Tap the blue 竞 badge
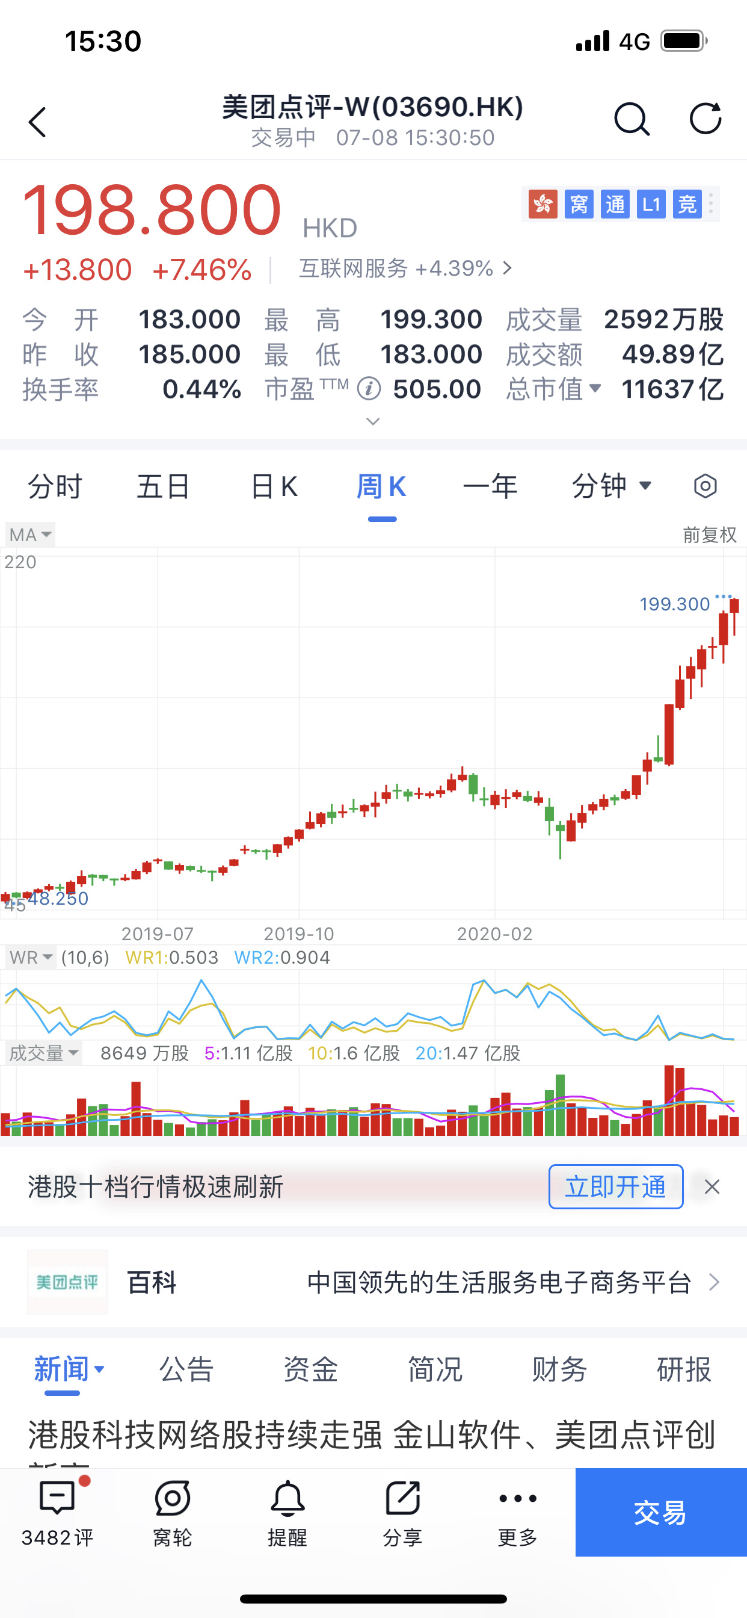Screen dimensions: 747x1618 click(x=687, y=204)
